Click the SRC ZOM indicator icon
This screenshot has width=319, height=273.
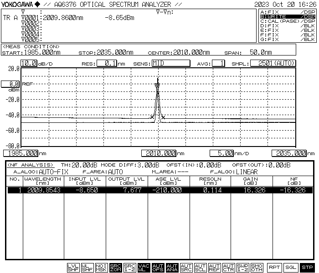click(x=116, y=268)
